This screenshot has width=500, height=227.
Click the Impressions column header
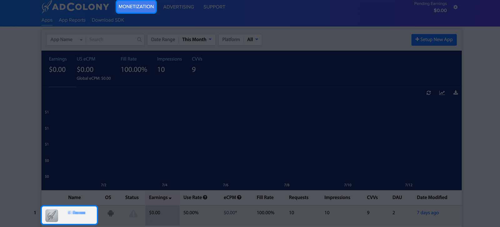click(x=337, y=197)
